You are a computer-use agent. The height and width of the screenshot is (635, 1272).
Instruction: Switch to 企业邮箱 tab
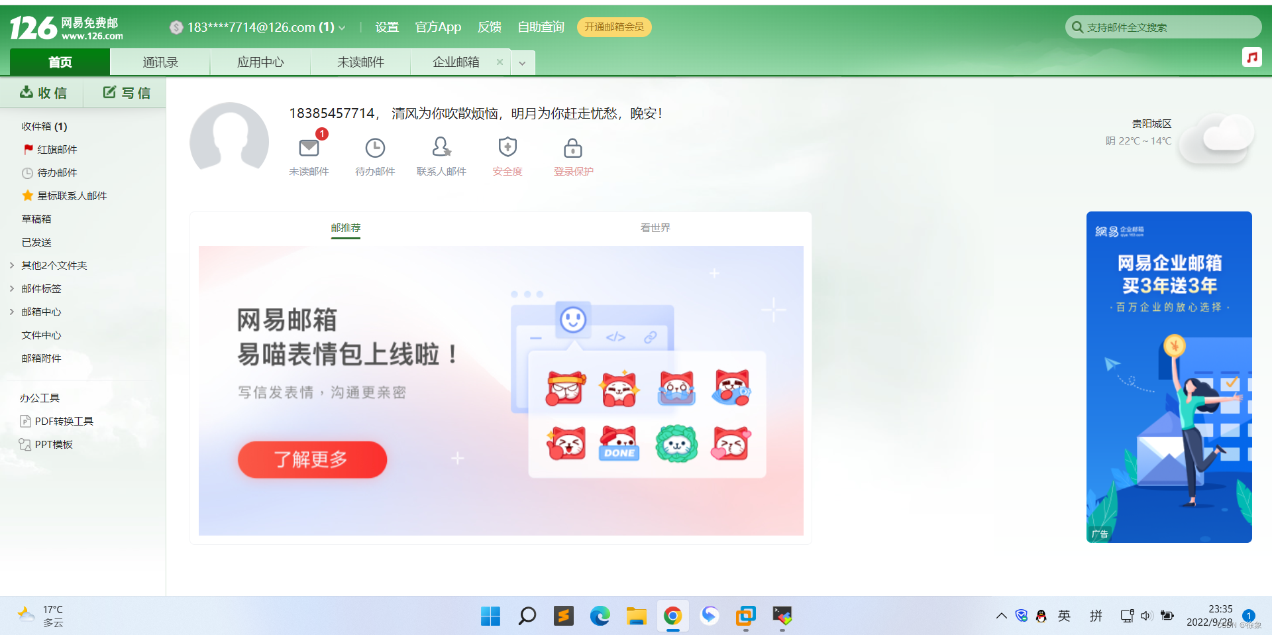click(456, 62)
